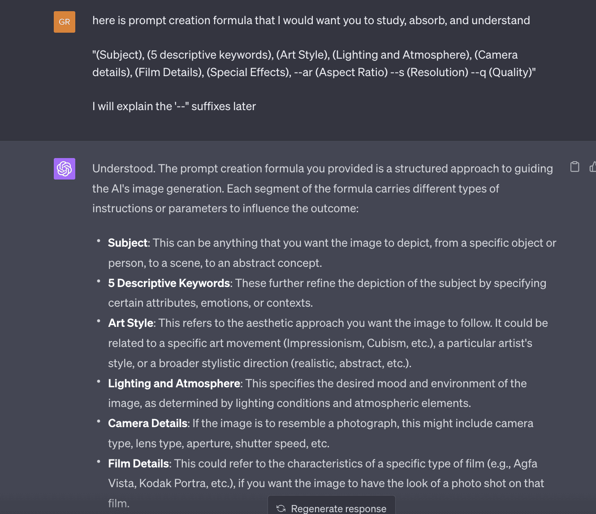Click the Film Details bold heading
Viewport: 596px width, 514px height.
138,463
